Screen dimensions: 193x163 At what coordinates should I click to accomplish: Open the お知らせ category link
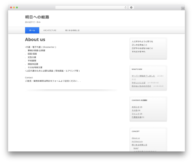click(x=135, y=107)
